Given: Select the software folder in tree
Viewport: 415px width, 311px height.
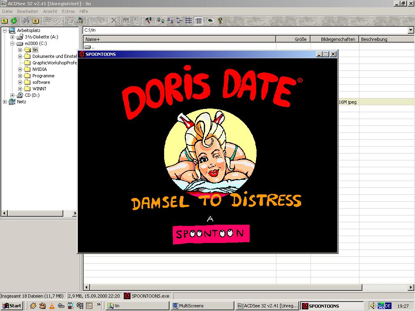Looking at the screenshot, I should click(x=41, y=82).
